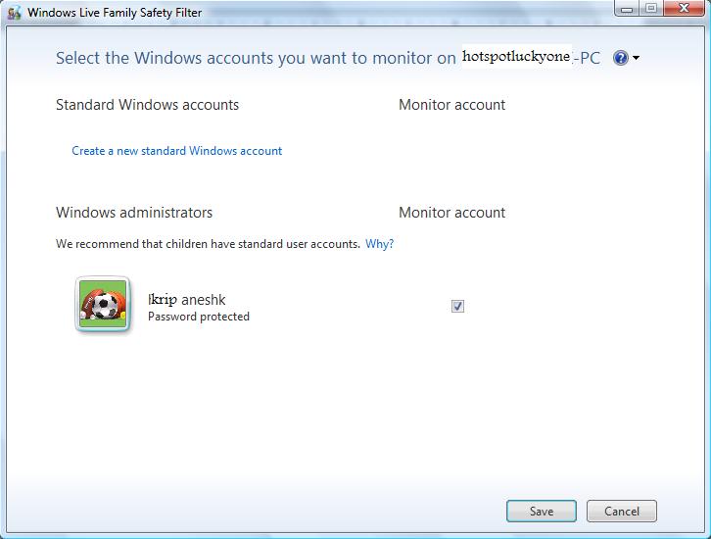Save the monitoring settings

[x=542, y=512]
